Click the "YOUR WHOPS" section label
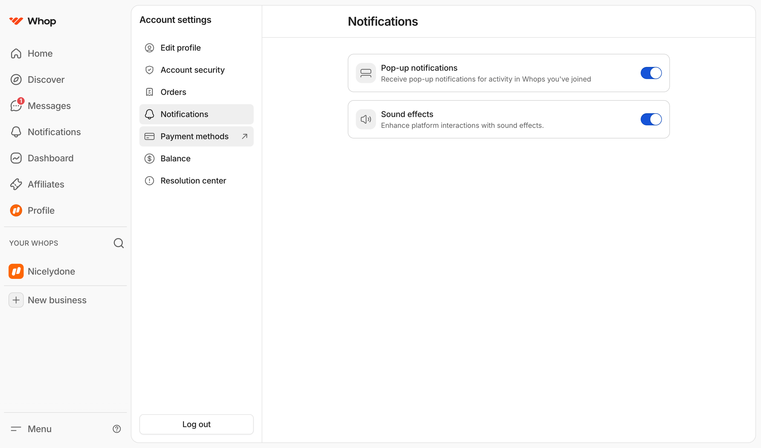 (x=34, y=243)
